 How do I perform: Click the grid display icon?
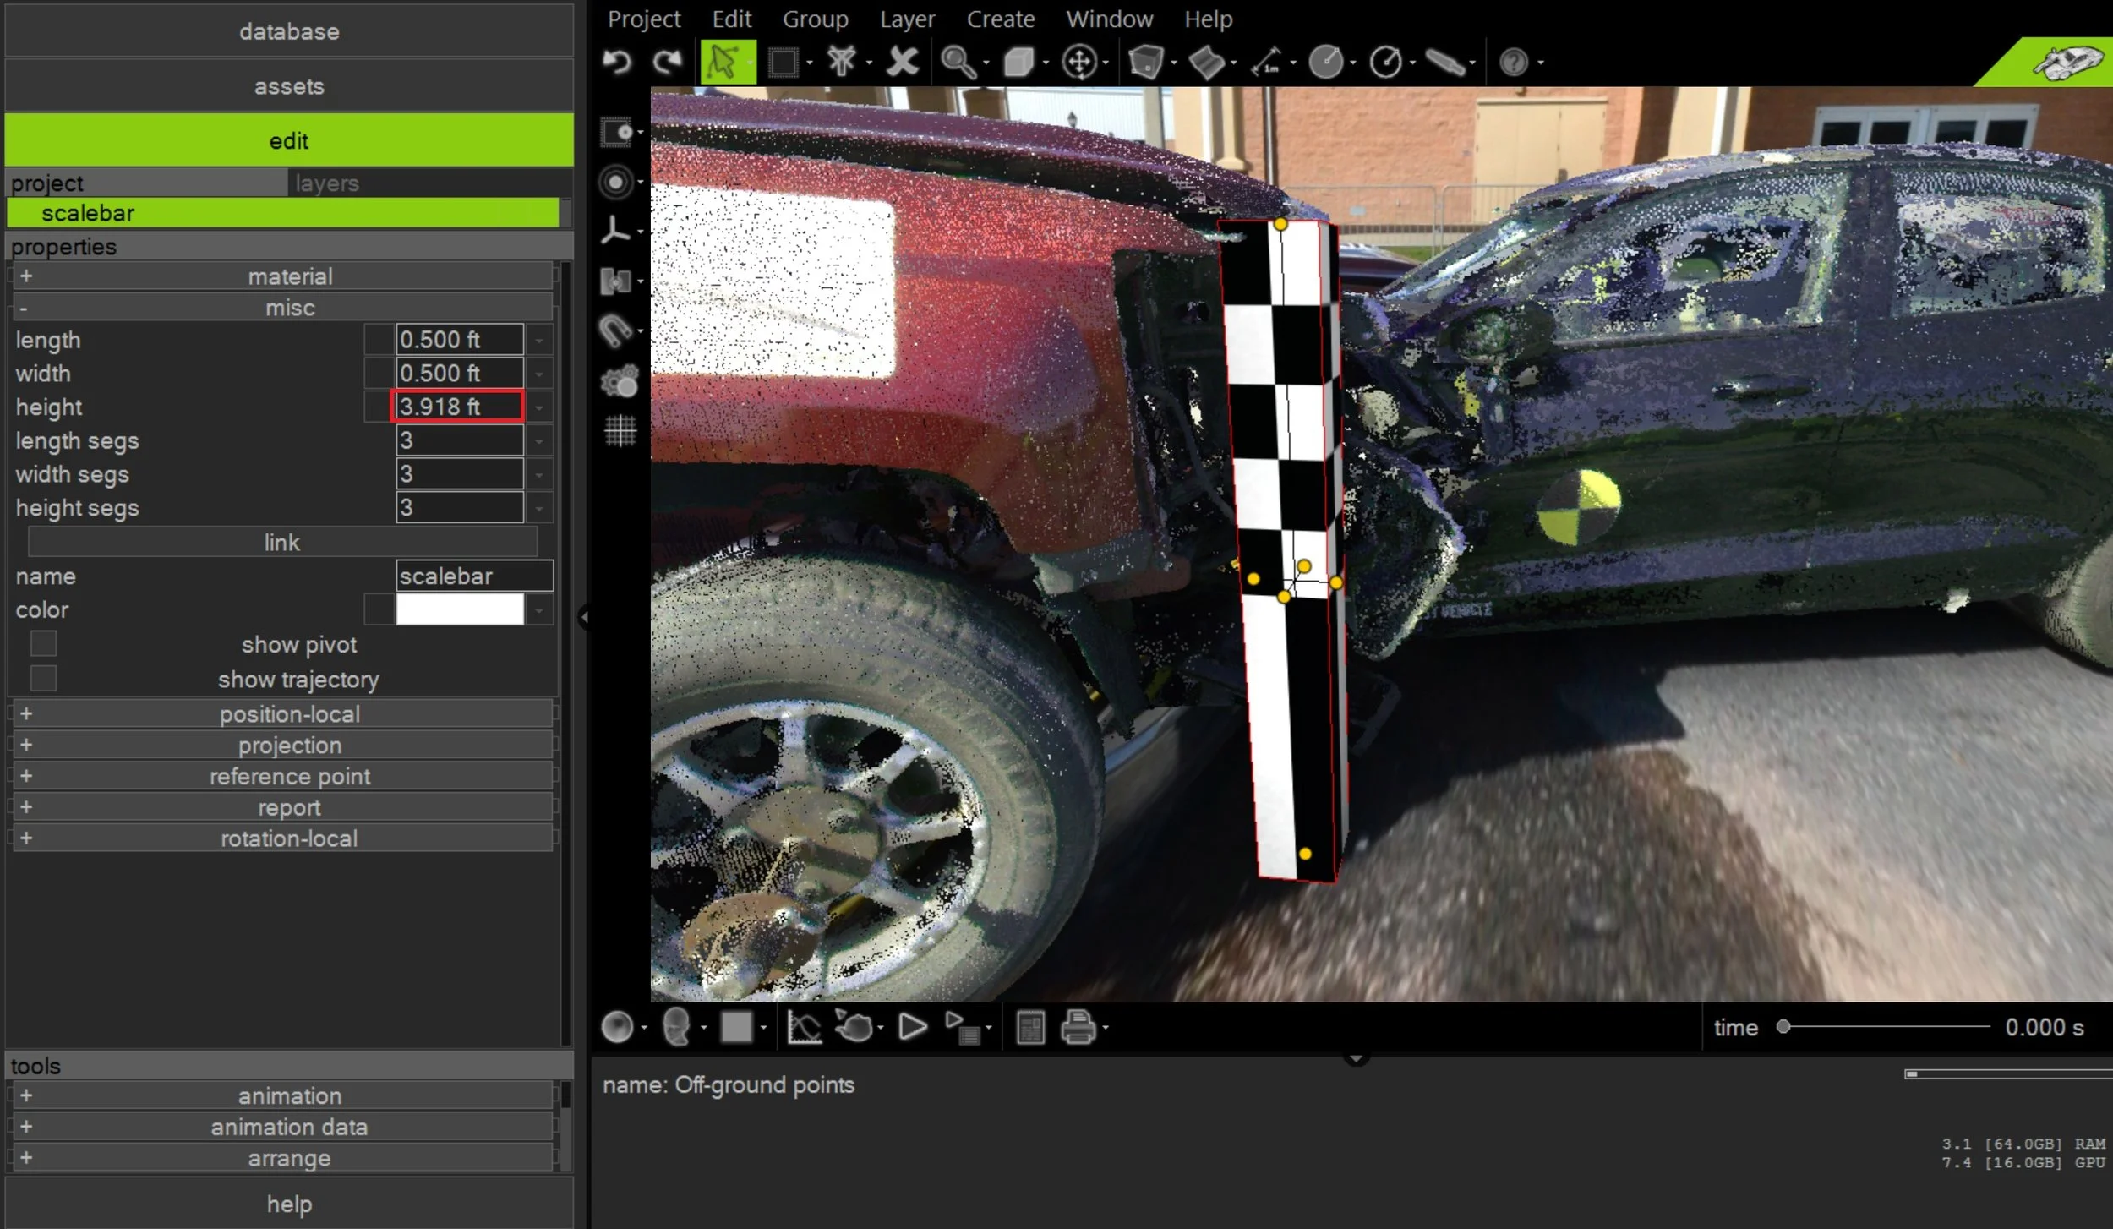click(620, 431)
